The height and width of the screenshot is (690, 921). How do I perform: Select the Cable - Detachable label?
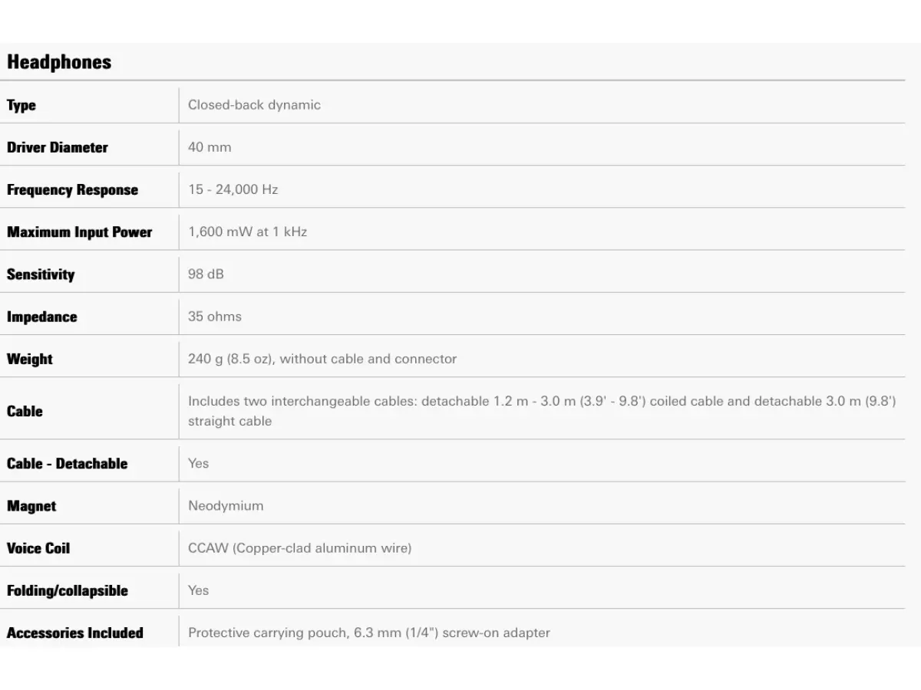[68, 464]
